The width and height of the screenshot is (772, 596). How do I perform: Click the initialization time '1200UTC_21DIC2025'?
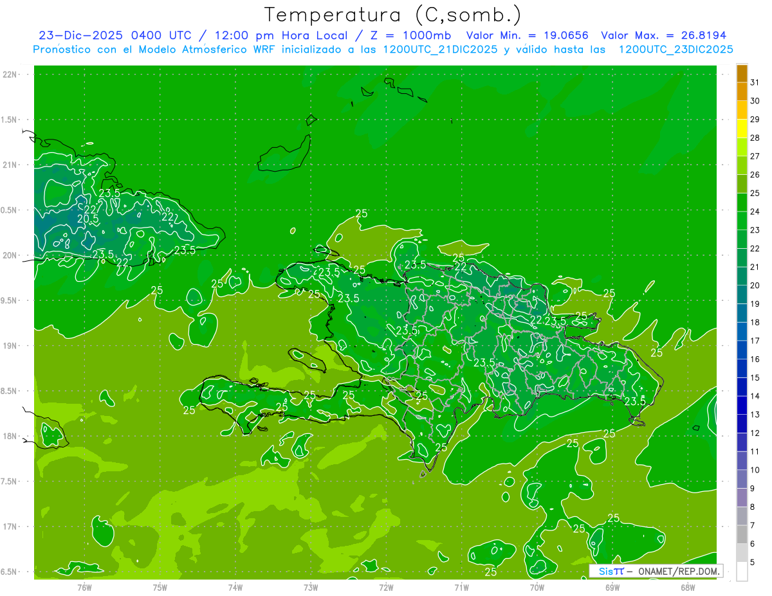(441, 50)
